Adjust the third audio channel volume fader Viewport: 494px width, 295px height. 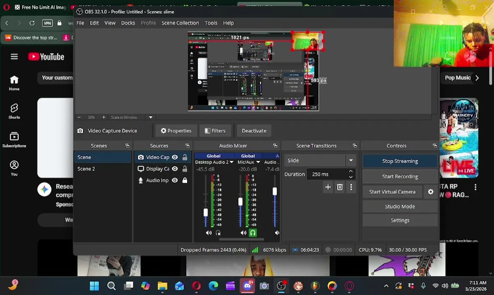274,191
